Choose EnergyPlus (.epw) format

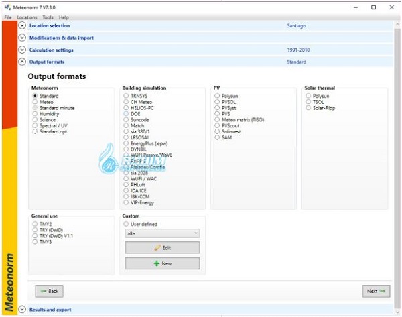[x=126, y=143]
